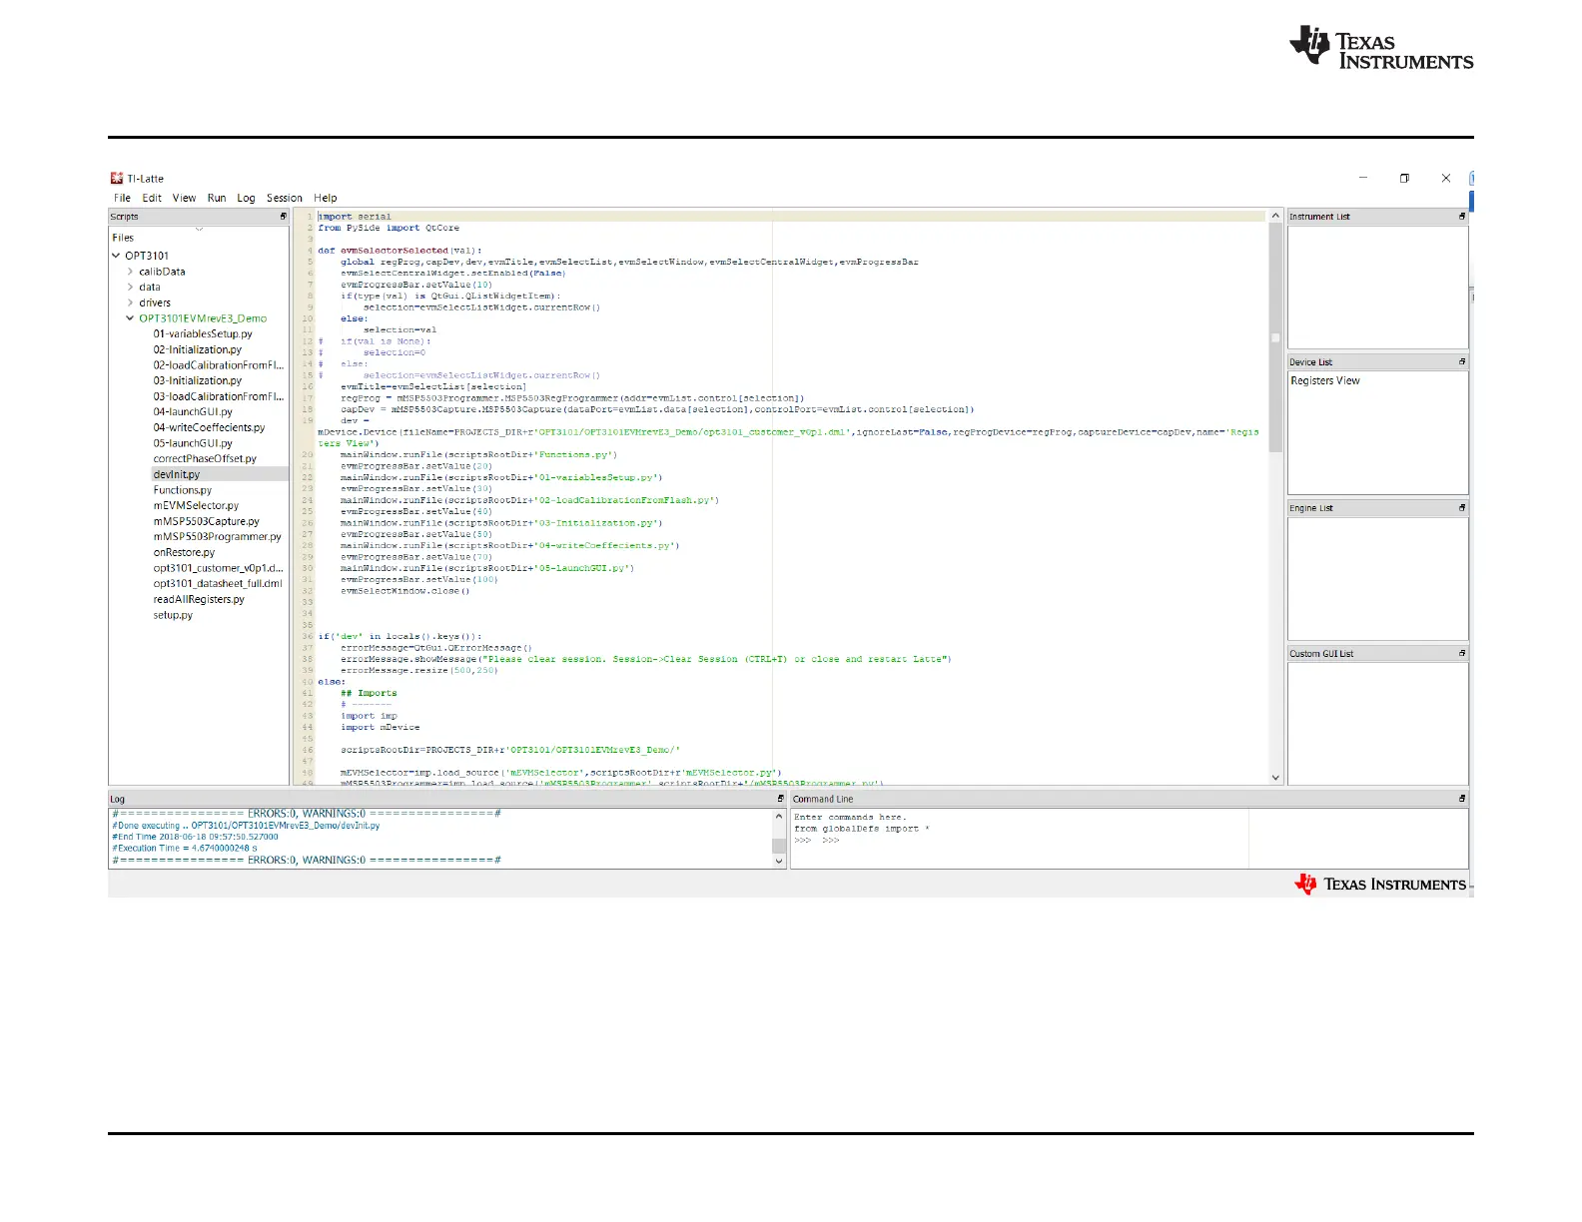This screenshot has height=1222, width=1582.
Task: Select 03-loadCalibrationFromFl... script
Action: coord(219,396)
